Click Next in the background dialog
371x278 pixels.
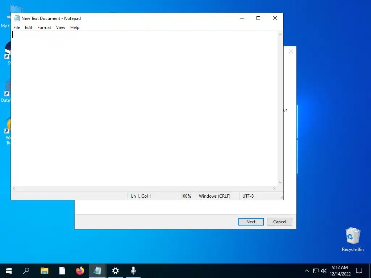251,222
